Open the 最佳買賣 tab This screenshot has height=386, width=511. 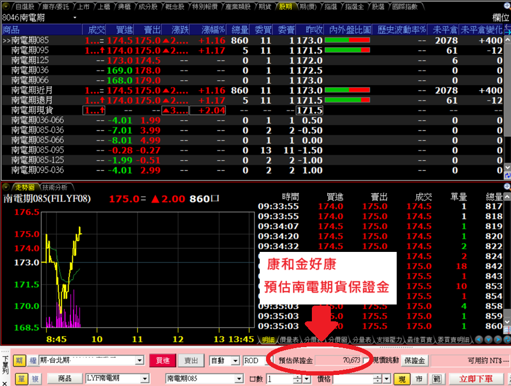[419, 340]
